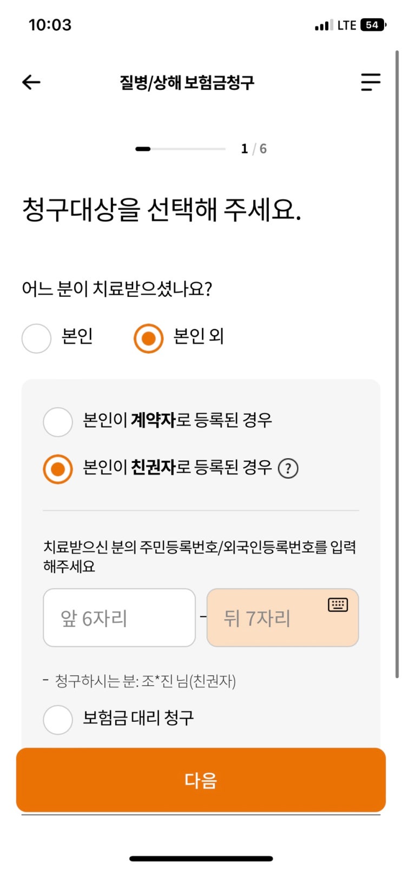This screenshot has height=870, width=402.
Task: Click the vertical scrollbar on the right
Action: coord(397,362)
